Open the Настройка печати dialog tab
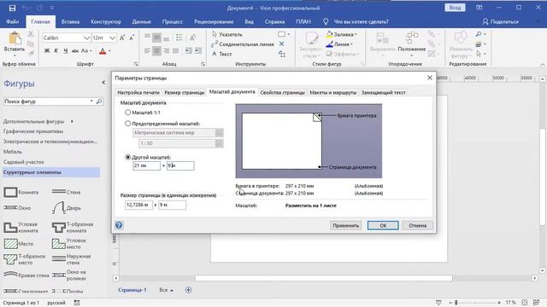Viewport: 547px width, 307px height. coord(138,93)
